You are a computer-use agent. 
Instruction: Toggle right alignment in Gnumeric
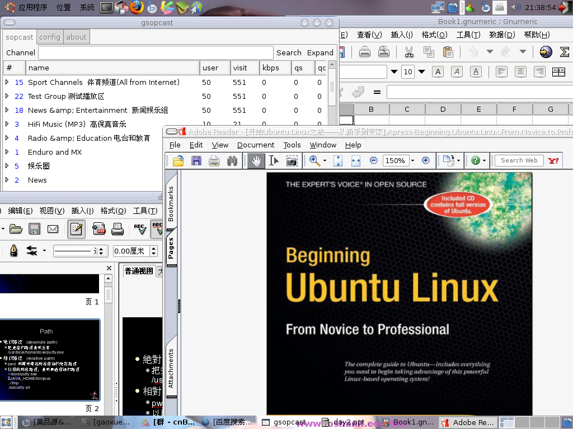click(539, 71)
